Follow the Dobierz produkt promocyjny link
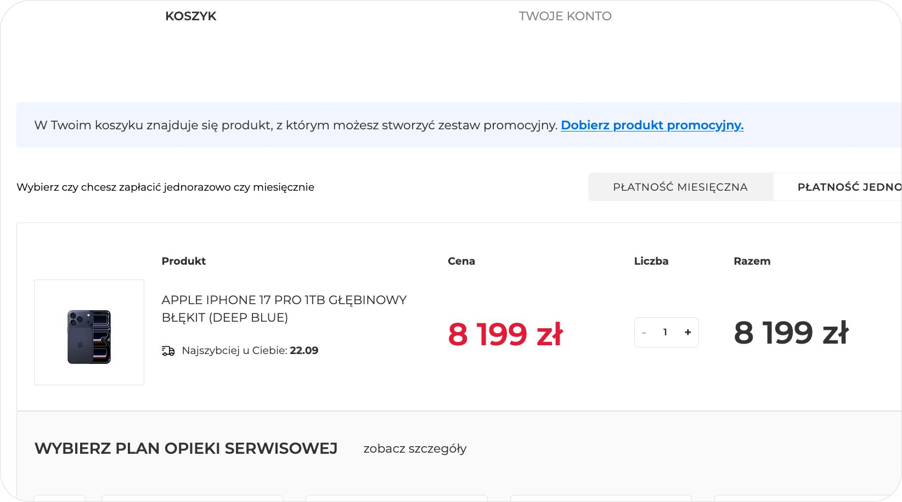The width and height of the screenshot is (902, 502). [x=652, y=125]
